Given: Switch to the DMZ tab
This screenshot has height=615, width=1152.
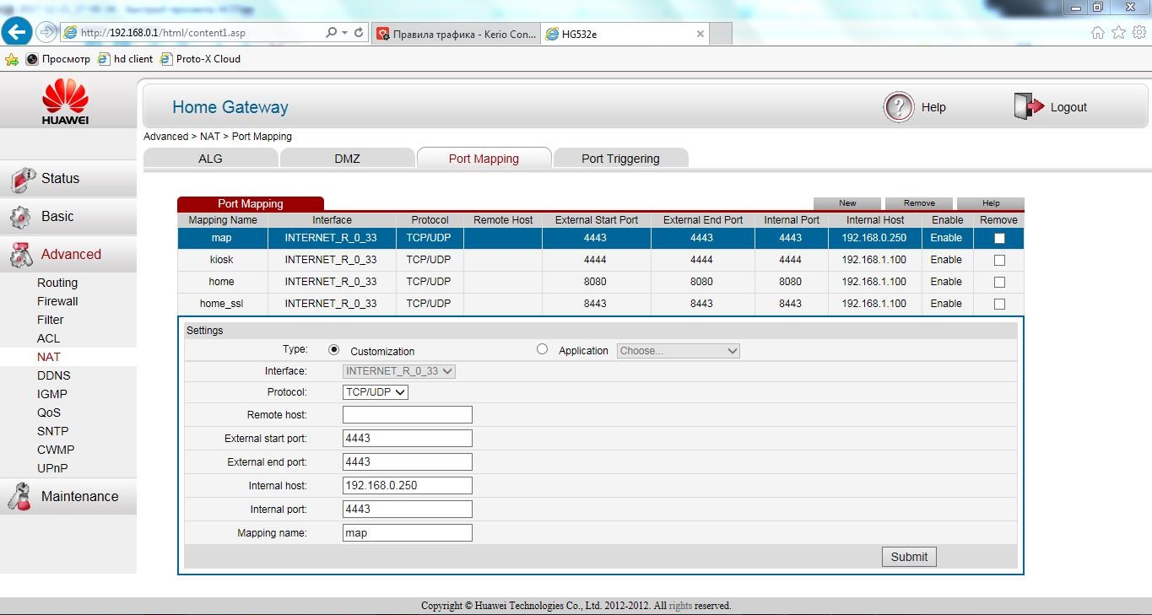Looking at the screenshot, I should coord(347,159).
